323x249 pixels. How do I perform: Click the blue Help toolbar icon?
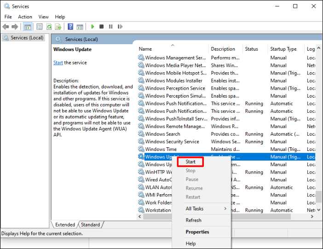coord(70,27)
